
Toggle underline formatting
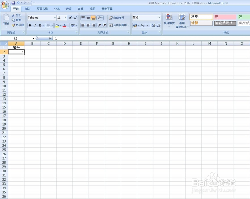coord(40,25)
